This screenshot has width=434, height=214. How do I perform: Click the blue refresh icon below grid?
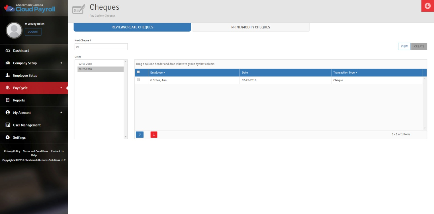(140, 134)
